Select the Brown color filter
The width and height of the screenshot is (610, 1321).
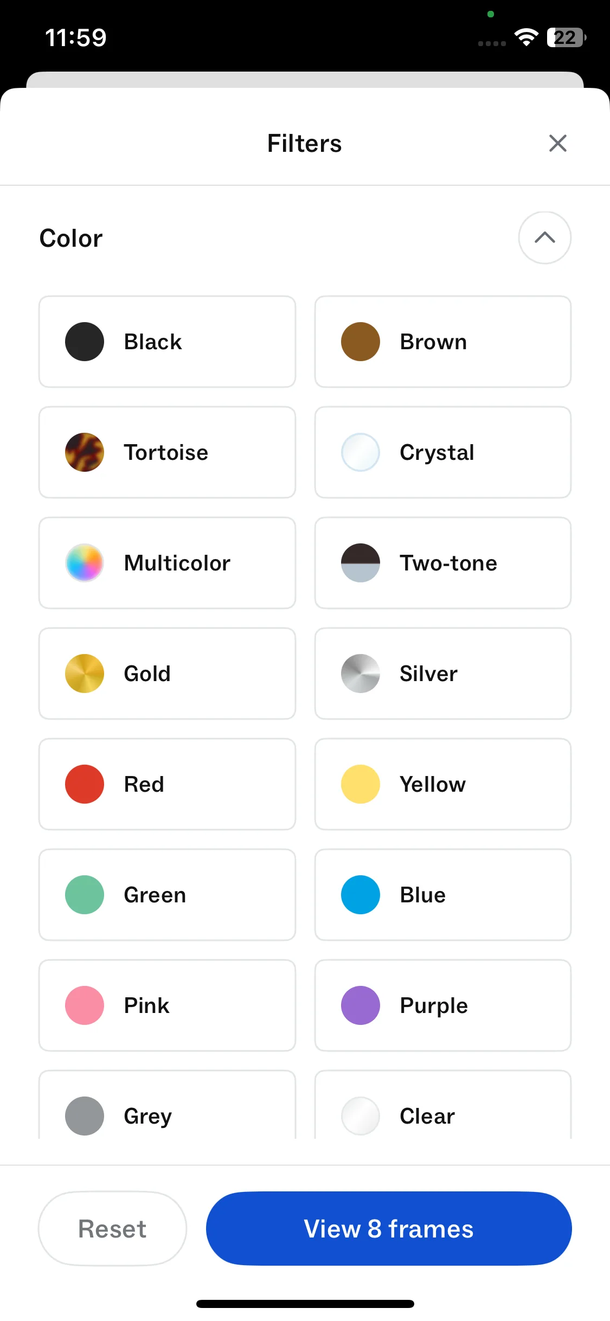[442, 342]
